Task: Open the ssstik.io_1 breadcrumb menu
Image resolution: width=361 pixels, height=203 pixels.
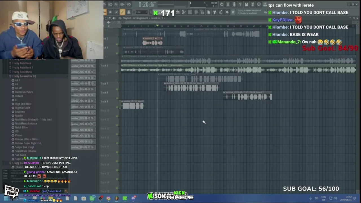Action: tap(157, 18)
